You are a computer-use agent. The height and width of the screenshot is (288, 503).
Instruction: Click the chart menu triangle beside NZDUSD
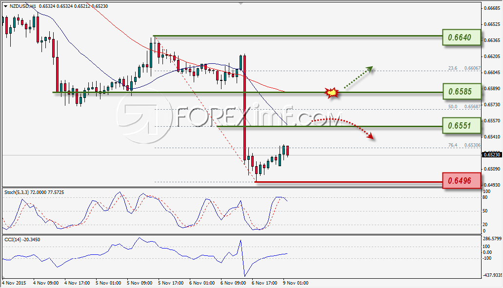(5, 6)
